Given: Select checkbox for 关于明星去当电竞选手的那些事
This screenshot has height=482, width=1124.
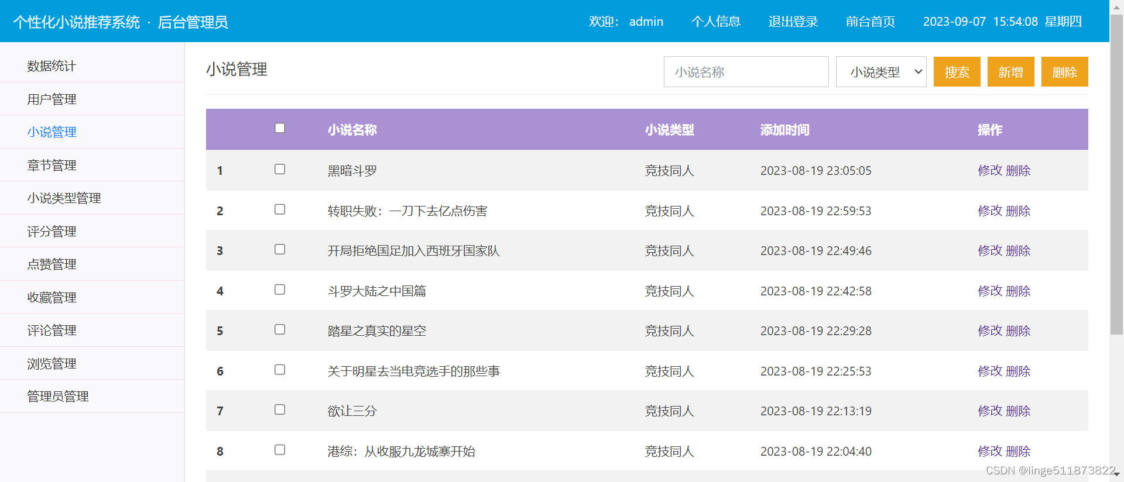Looking at the screenshot, I should coord(280,370).
